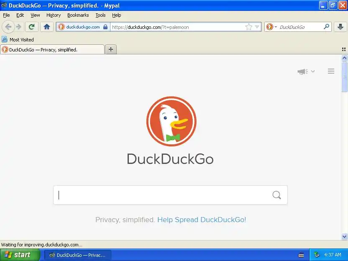Viewport: 348px width, 261px height.
Task: Open Most Visited bookmarks folder
Action: (18, 39)
